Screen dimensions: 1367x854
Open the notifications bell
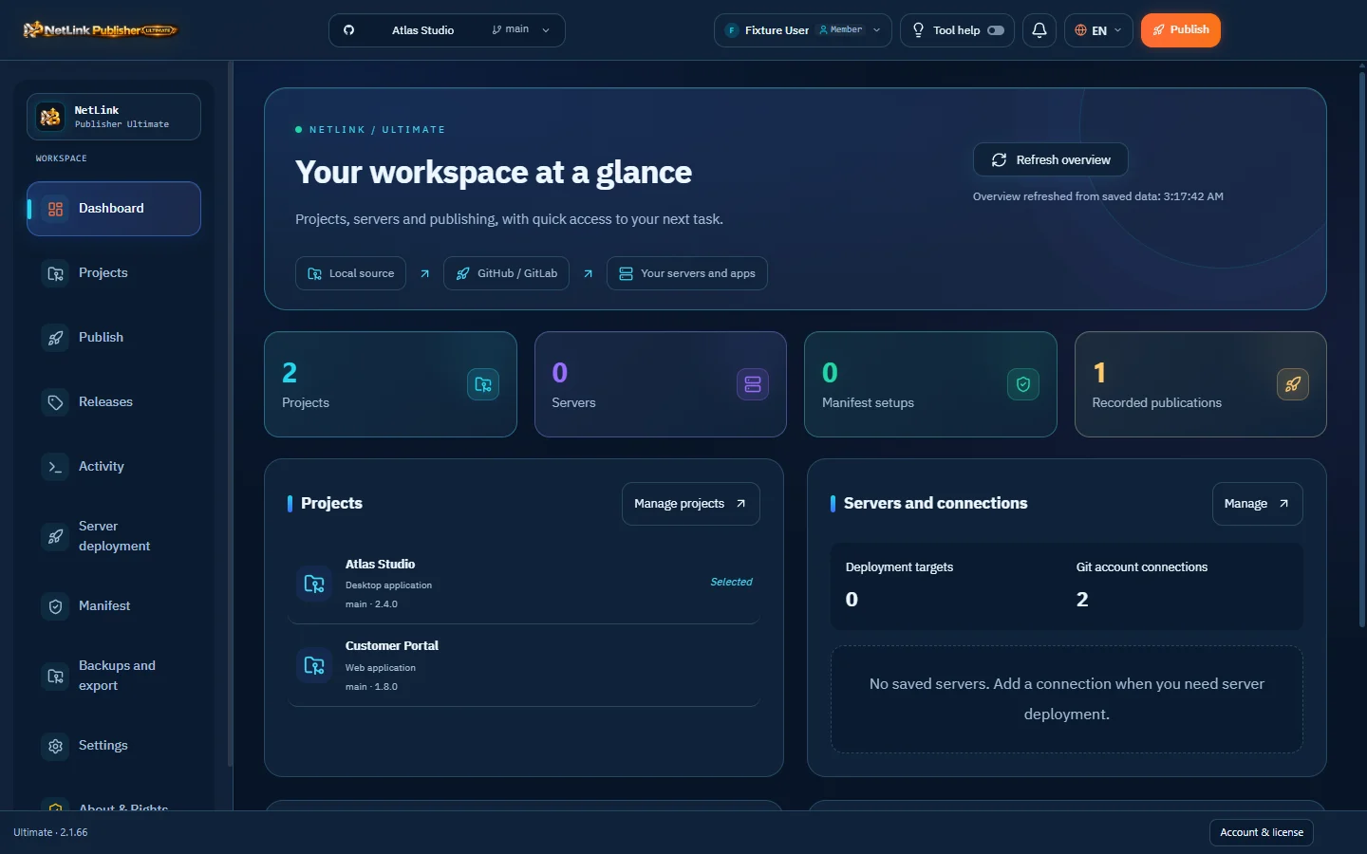(x=1039, y=30)
